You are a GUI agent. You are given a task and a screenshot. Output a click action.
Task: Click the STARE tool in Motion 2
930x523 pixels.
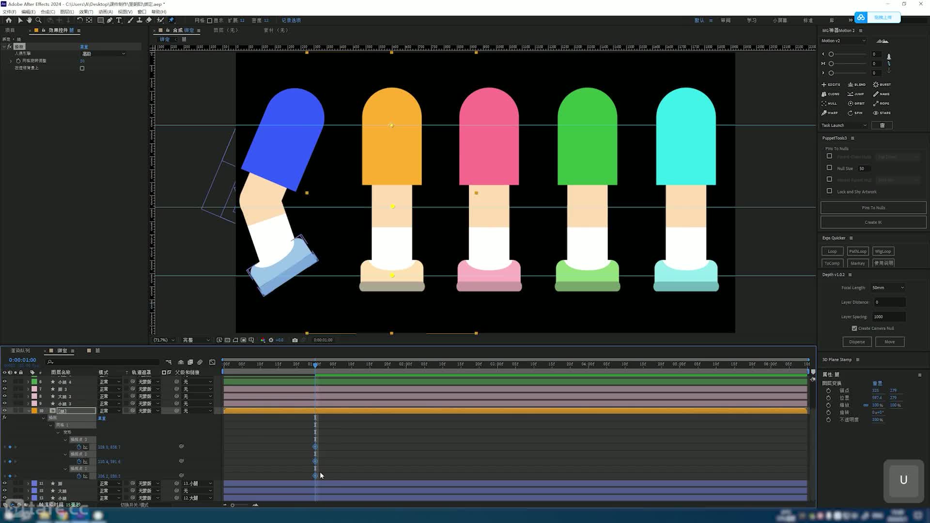[882, 113]
